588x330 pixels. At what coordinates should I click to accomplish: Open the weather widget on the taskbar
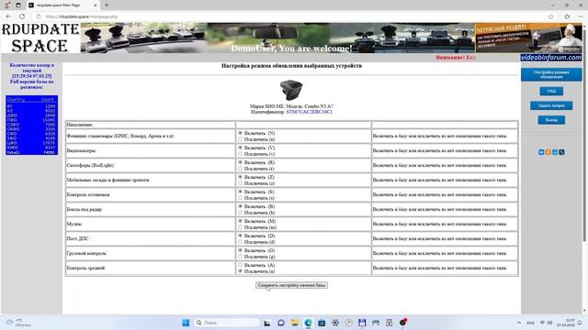coord(18,323)
